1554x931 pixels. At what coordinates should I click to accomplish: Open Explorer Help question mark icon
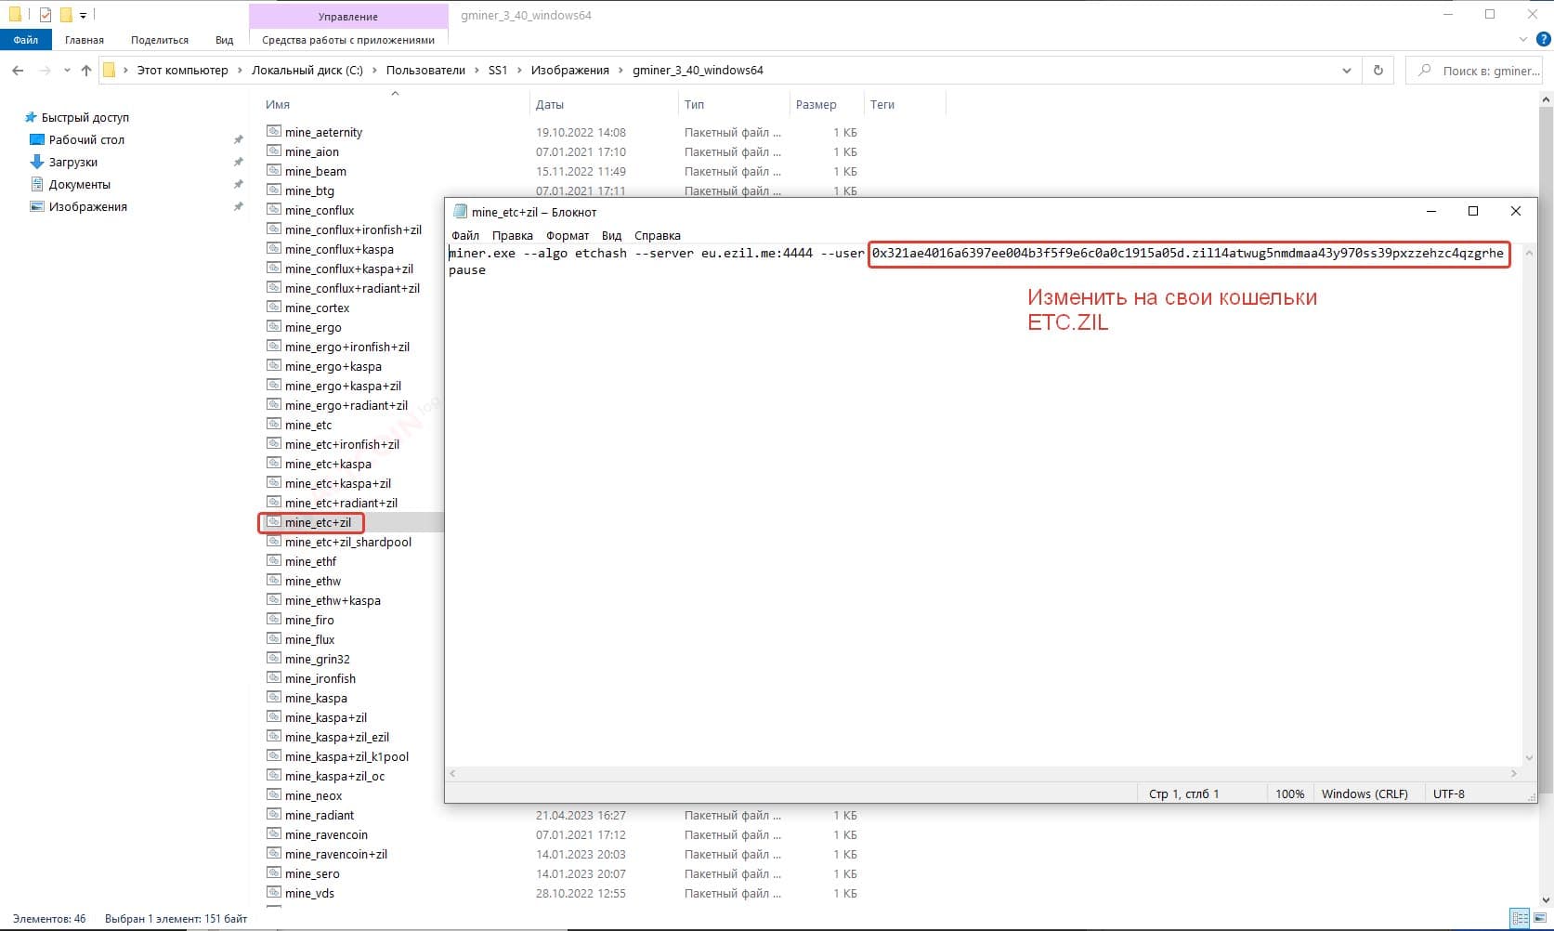point(1543,40)
